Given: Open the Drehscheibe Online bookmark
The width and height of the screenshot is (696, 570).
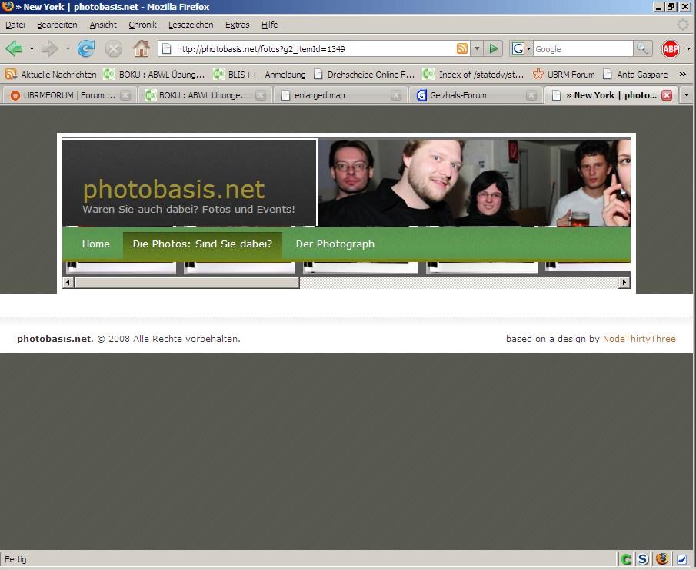Looking at the screenshot, I should coord(364,75).
